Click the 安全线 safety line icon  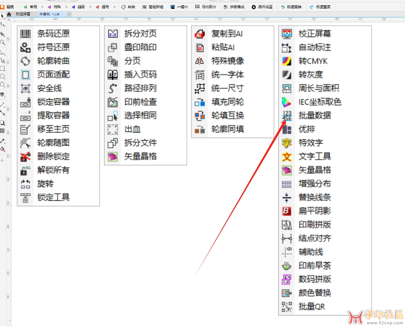point(25,88)
